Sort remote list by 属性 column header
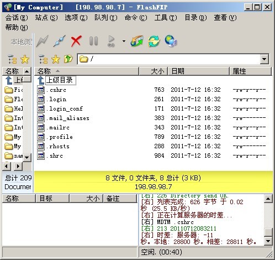275x260 pixels. click(x=251, y=71)
